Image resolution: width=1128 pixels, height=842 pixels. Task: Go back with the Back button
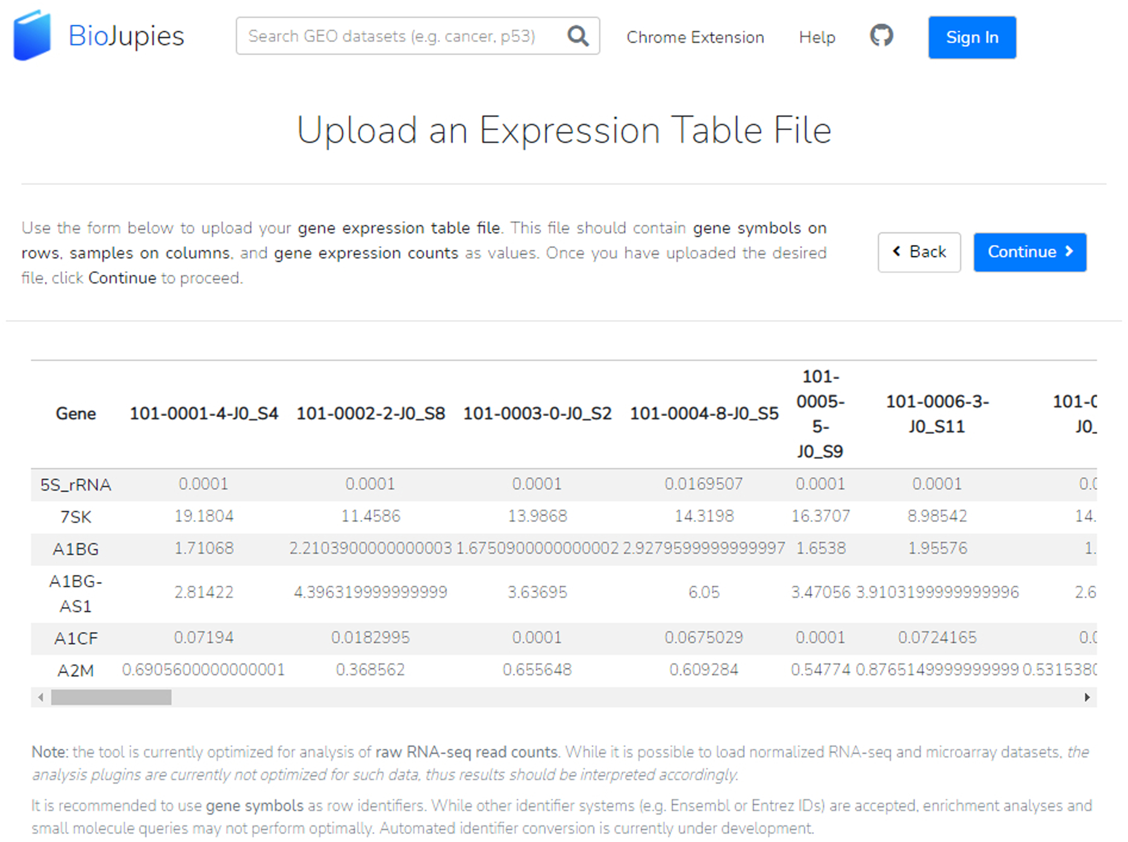[919, 252]
